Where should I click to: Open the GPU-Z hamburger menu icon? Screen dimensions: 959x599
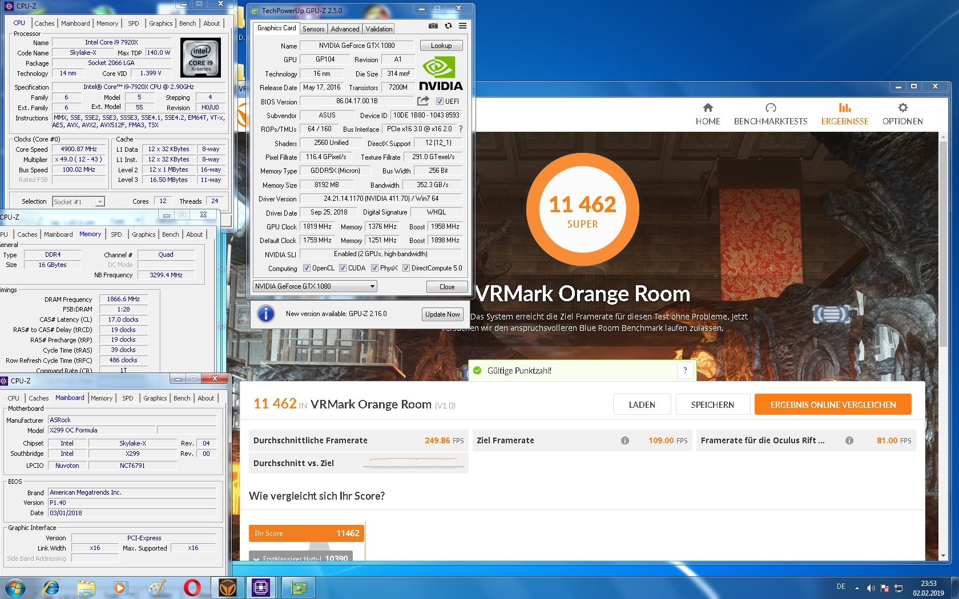tap(462, 26)
